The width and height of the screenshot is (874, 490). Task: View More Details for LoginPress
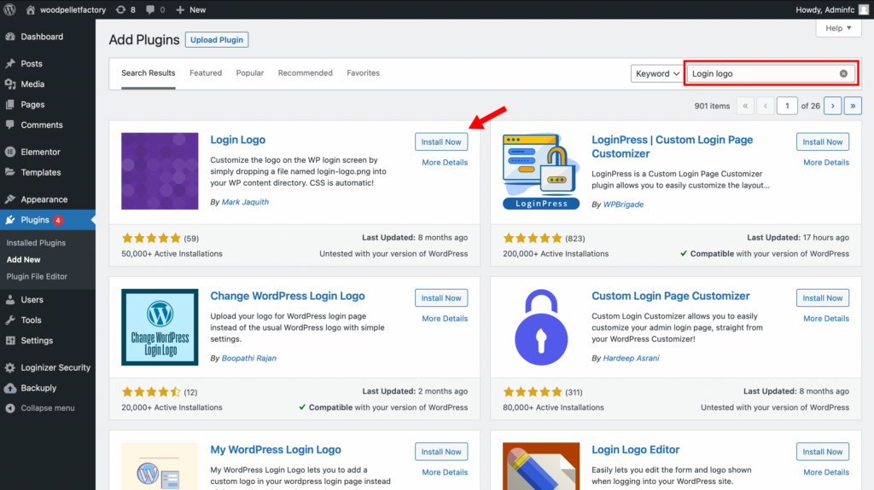click(x=826, y=163)
